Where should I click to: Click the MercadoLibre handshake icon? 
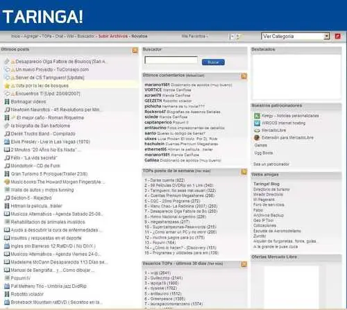257,130
